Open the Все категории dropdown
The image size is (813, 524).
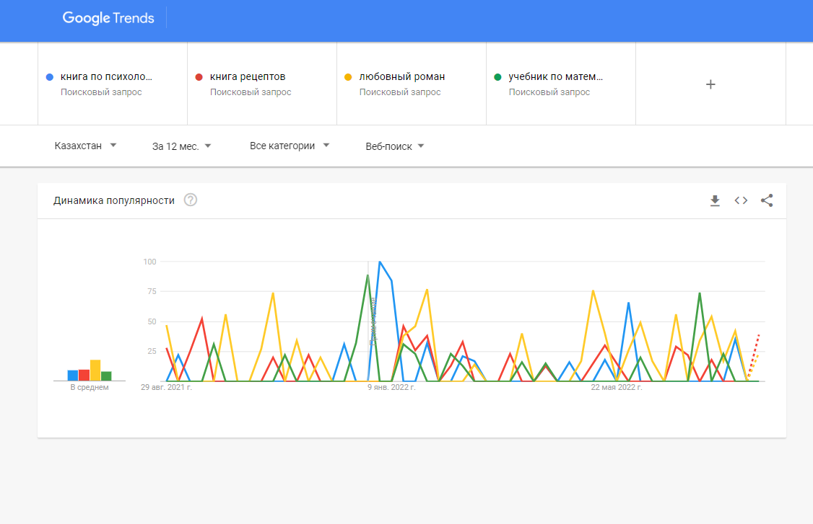pos(290,146)
